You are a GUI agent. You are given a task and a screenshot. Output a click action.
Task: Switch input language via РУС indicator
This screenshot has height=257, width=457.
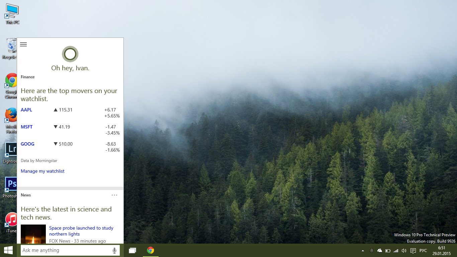coord(423,251)
